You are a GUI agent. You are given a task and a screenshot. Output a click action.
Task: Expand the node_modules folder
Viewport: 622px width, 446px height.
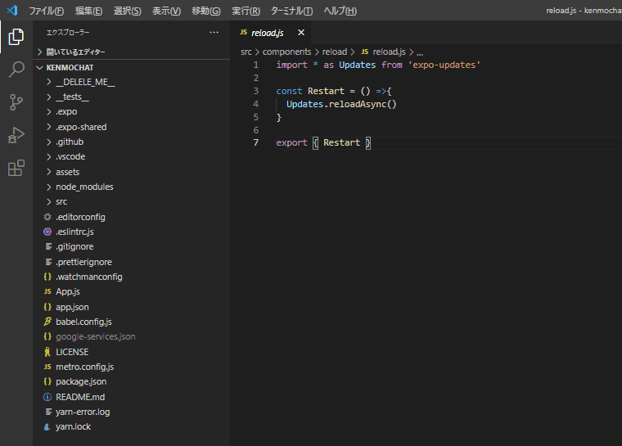tap(49, 187)
